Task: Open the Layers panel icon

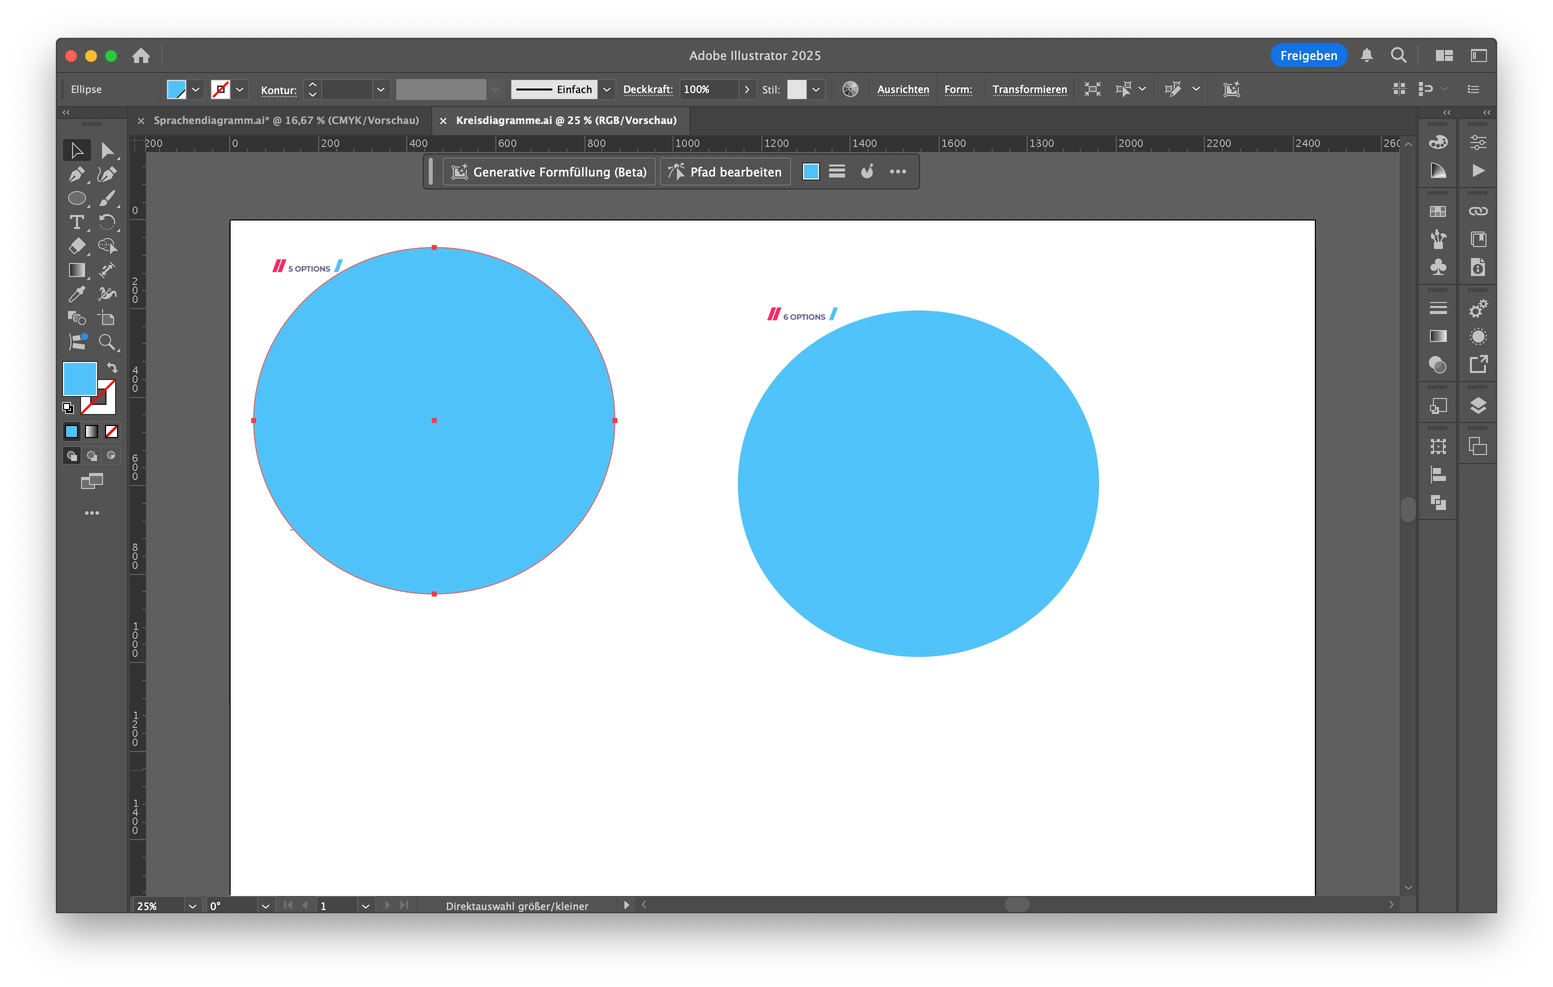Action: pyautogui.click(x=1477, y=405)
